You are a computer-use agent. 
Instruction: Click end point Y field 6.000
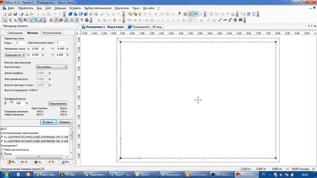(x=60, y=55)
